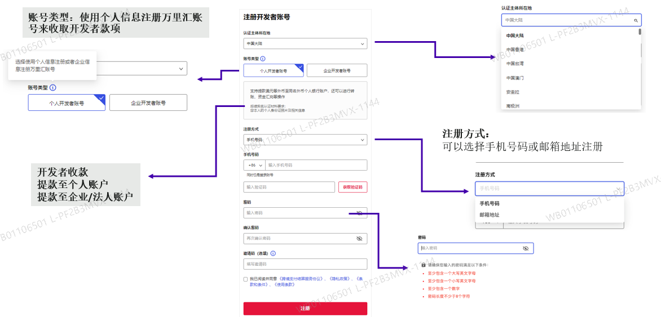Check the 我已阅读并同意 agreement checkbox

[x=245, y=279]
